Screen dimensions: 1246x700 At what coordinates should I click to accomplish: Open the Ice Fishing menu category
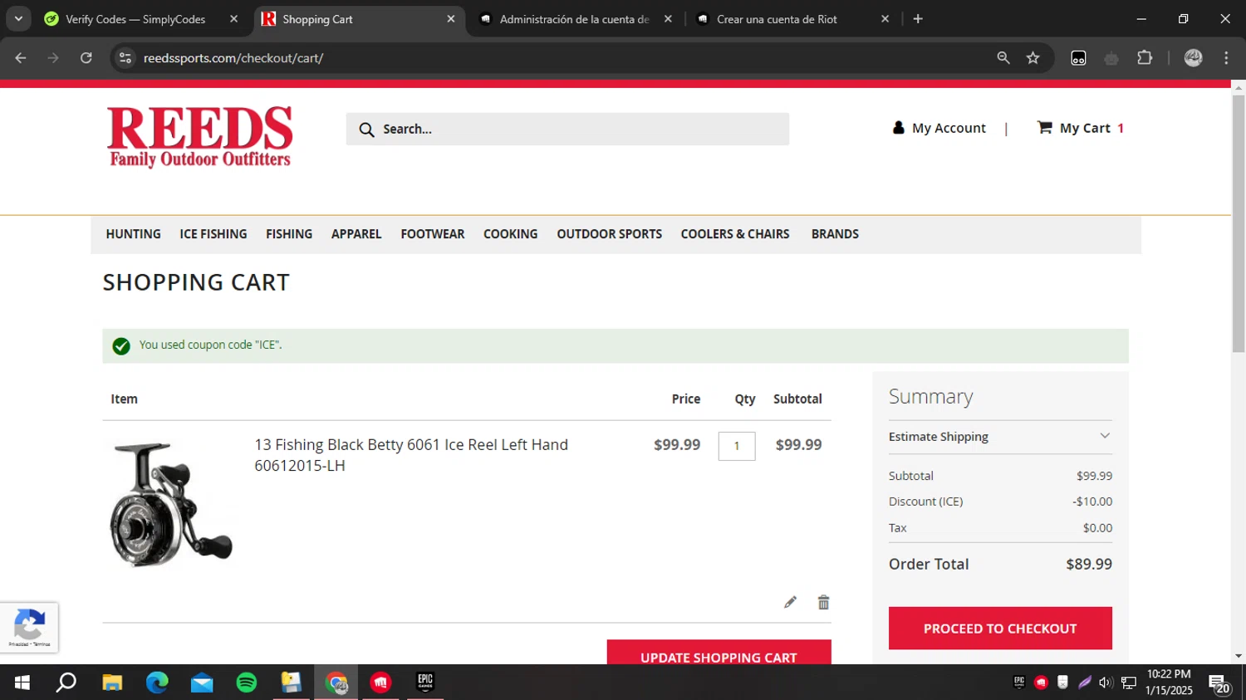tap(213, 234)
